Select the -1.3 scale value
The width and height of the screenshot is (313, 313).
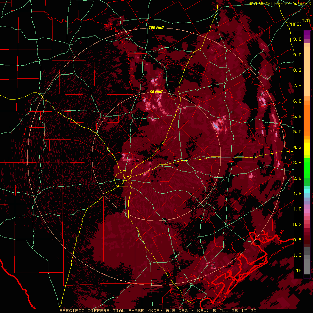click(296, 255)
